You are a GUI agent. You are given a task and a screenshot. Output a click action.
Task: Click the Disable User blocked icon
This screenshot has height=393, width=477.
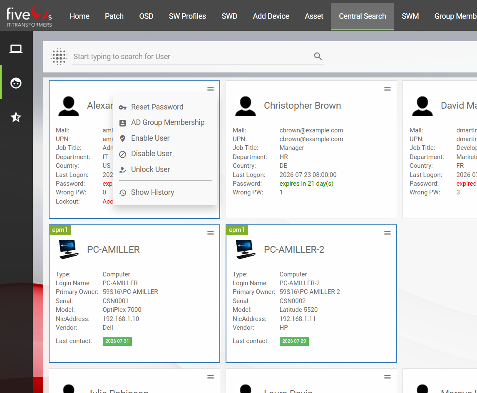point(123,154)
